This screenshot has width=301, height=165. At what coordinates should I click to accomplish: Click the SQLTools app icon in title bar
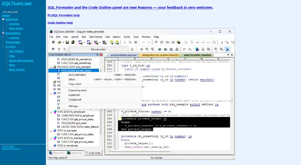[x=51, y=31]
